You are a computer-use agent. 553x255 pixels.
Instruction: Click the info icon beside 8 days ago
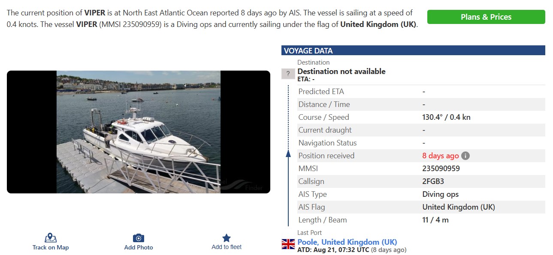pyautogui.click(x=465, y=156)
